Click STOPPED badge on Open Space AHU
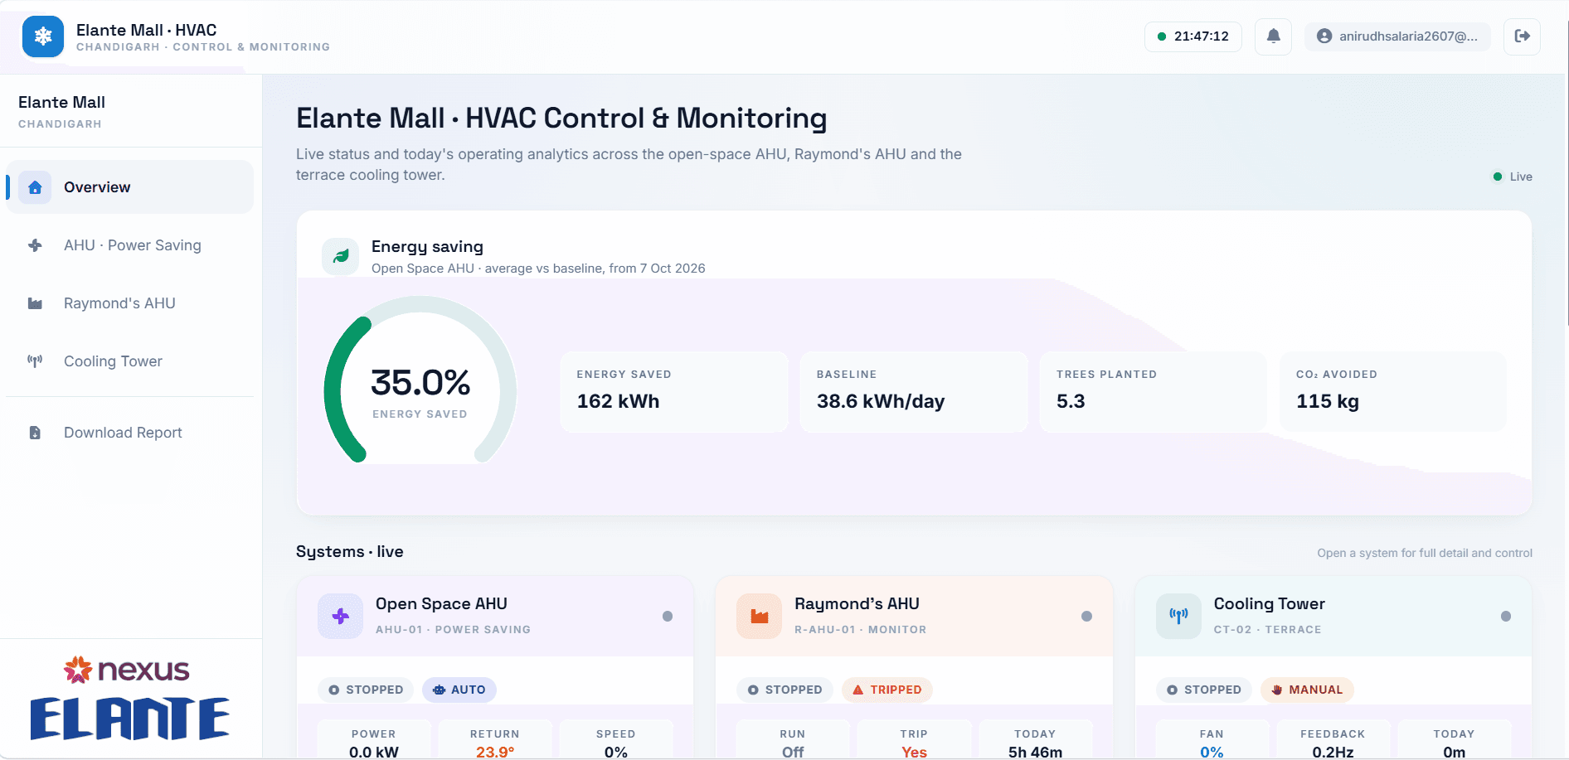 pyautogui.click(x=366, y=690)
